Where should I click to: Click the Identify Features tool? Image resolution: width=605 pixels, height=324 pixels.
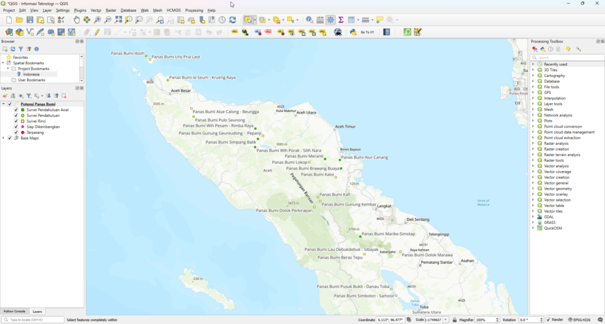309,20
